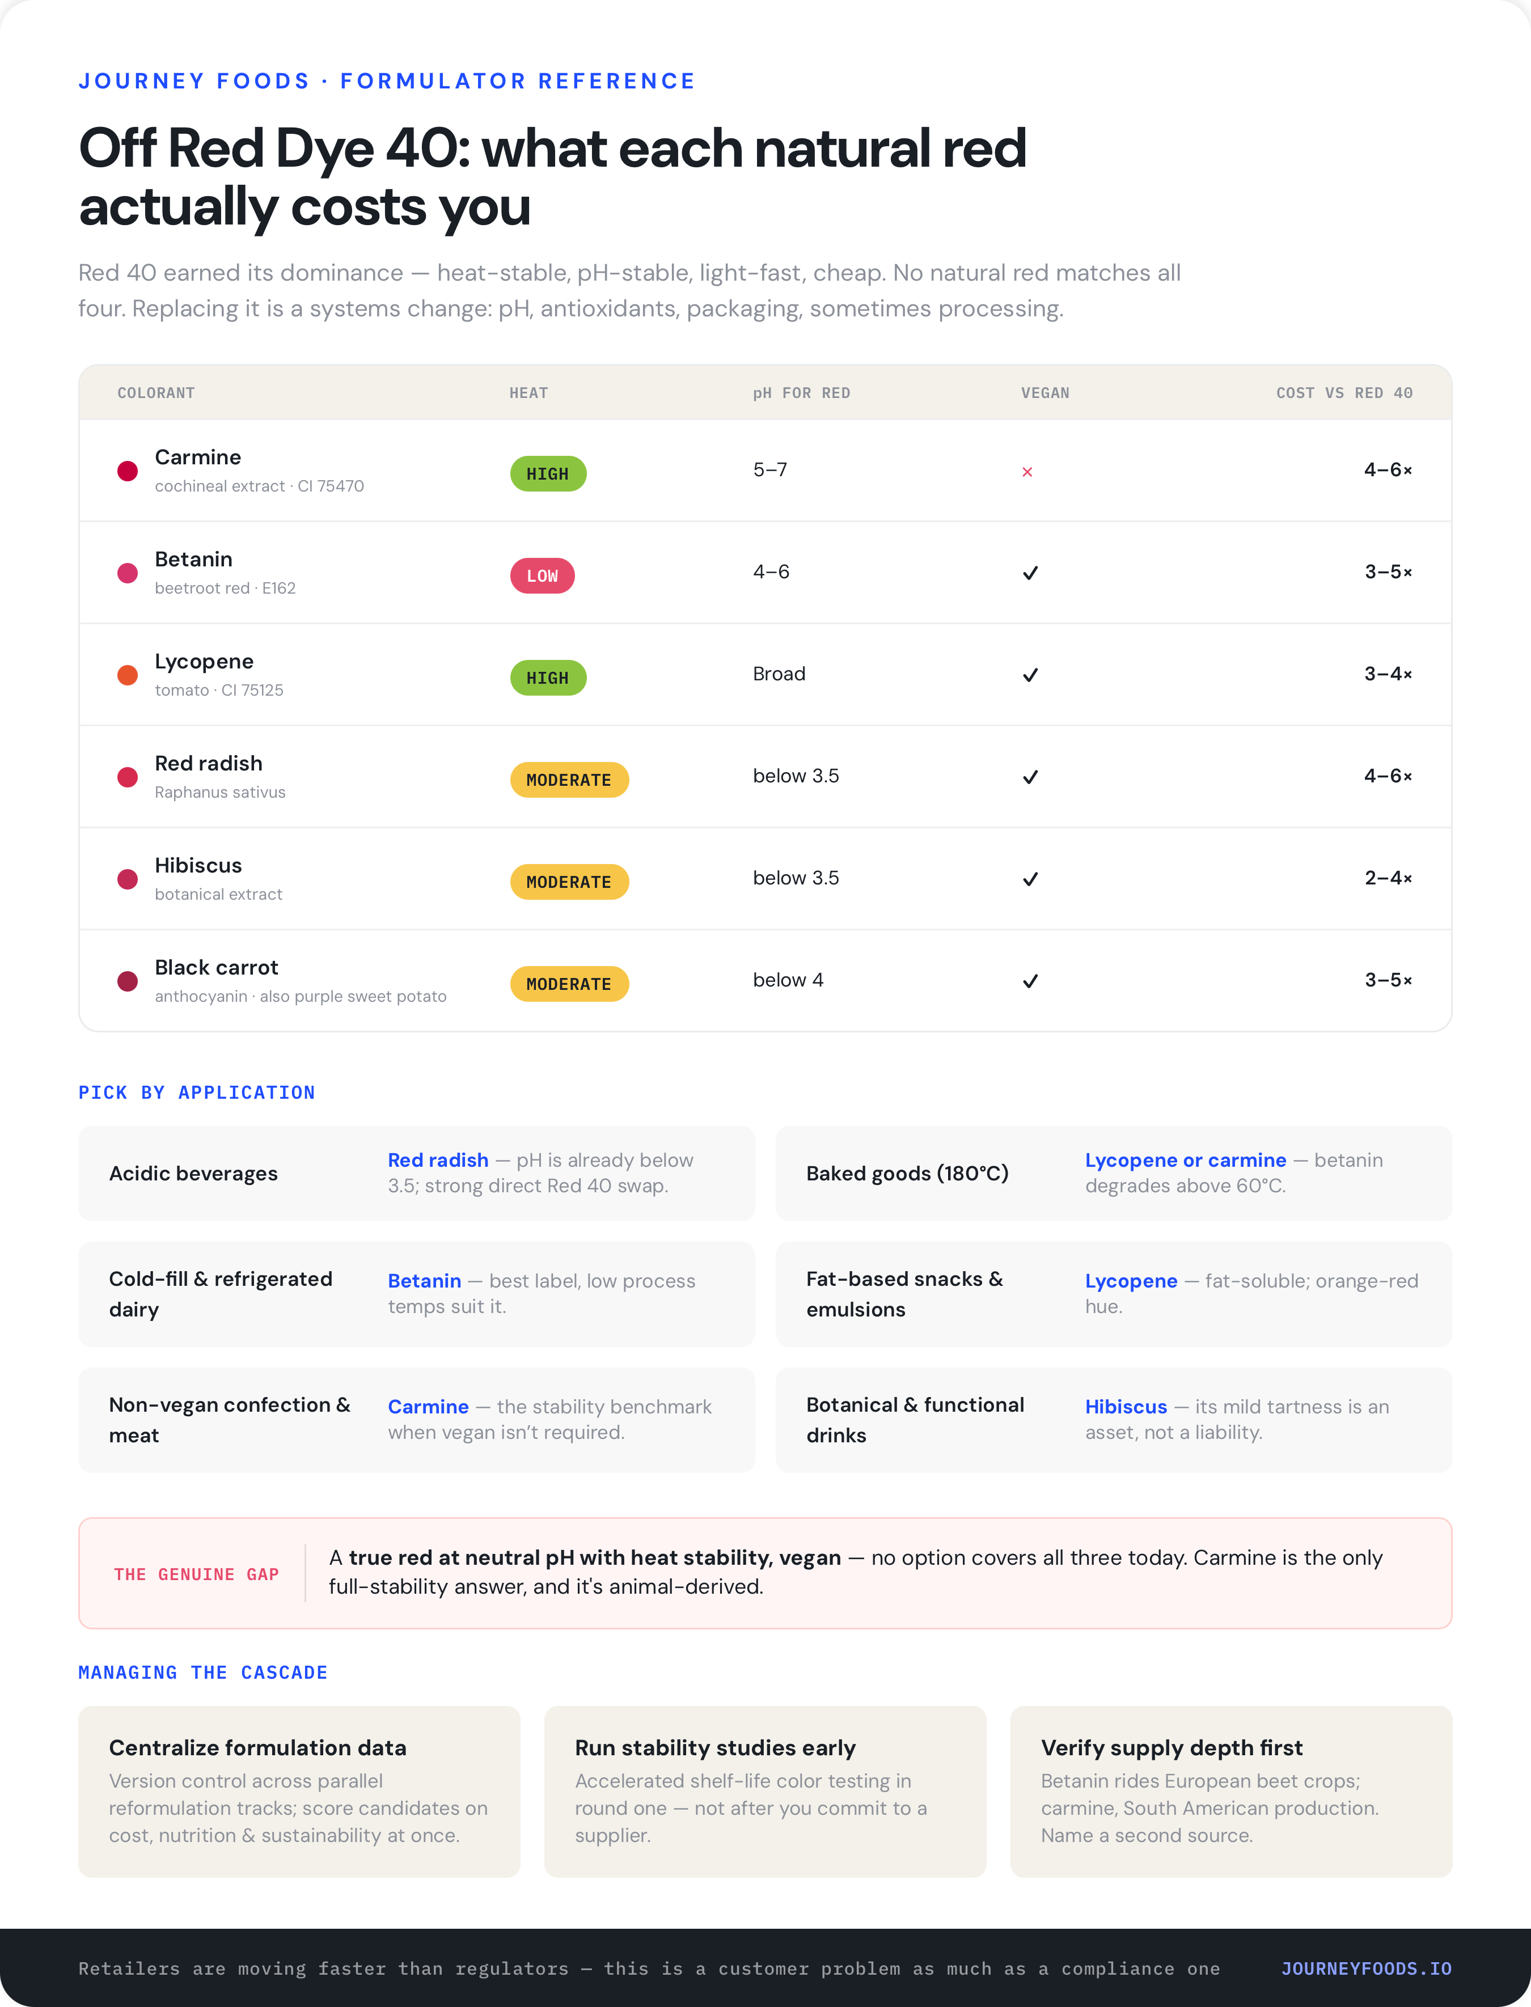Select the Verify supply depth first card
1531x2007 pixels.
tap(1231, 1791)
